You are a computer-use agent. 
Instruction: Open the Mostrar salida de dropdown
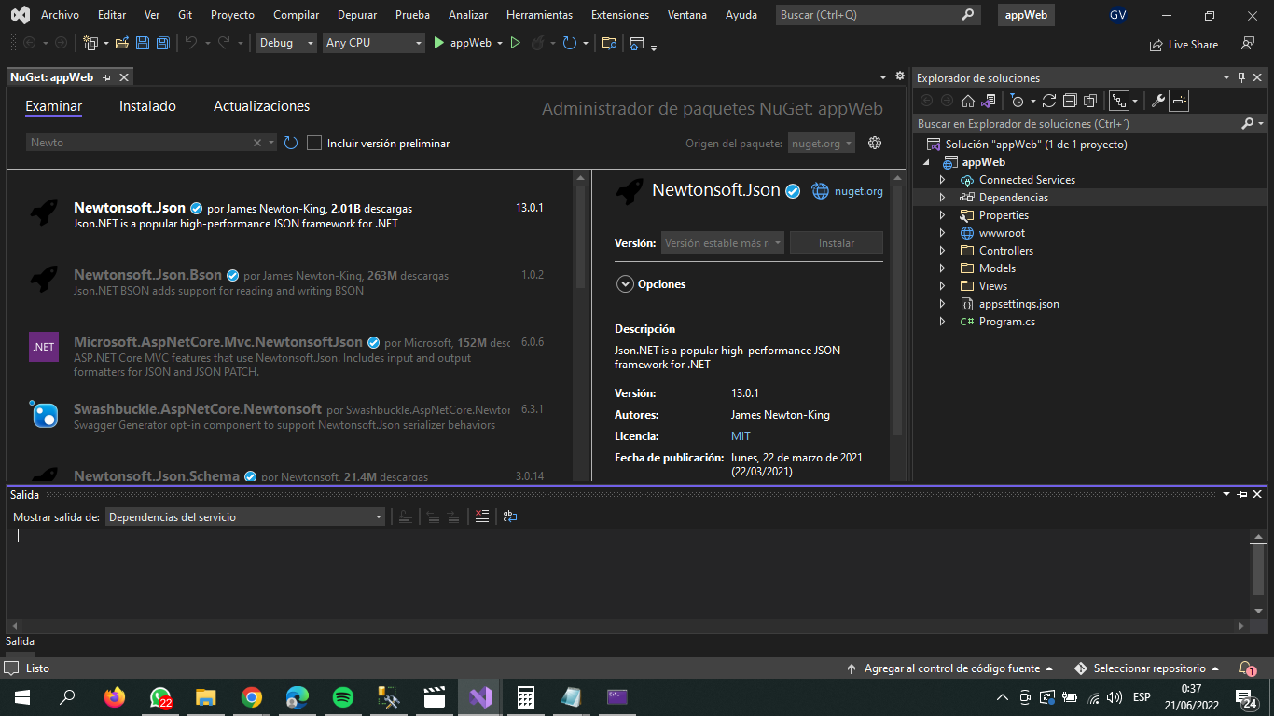(x=245, y=516)
